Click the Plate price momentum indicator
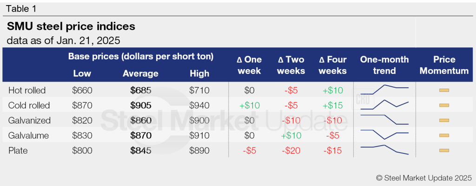The image size is (476, 186). pyautogui.click(x=444, y=150)
